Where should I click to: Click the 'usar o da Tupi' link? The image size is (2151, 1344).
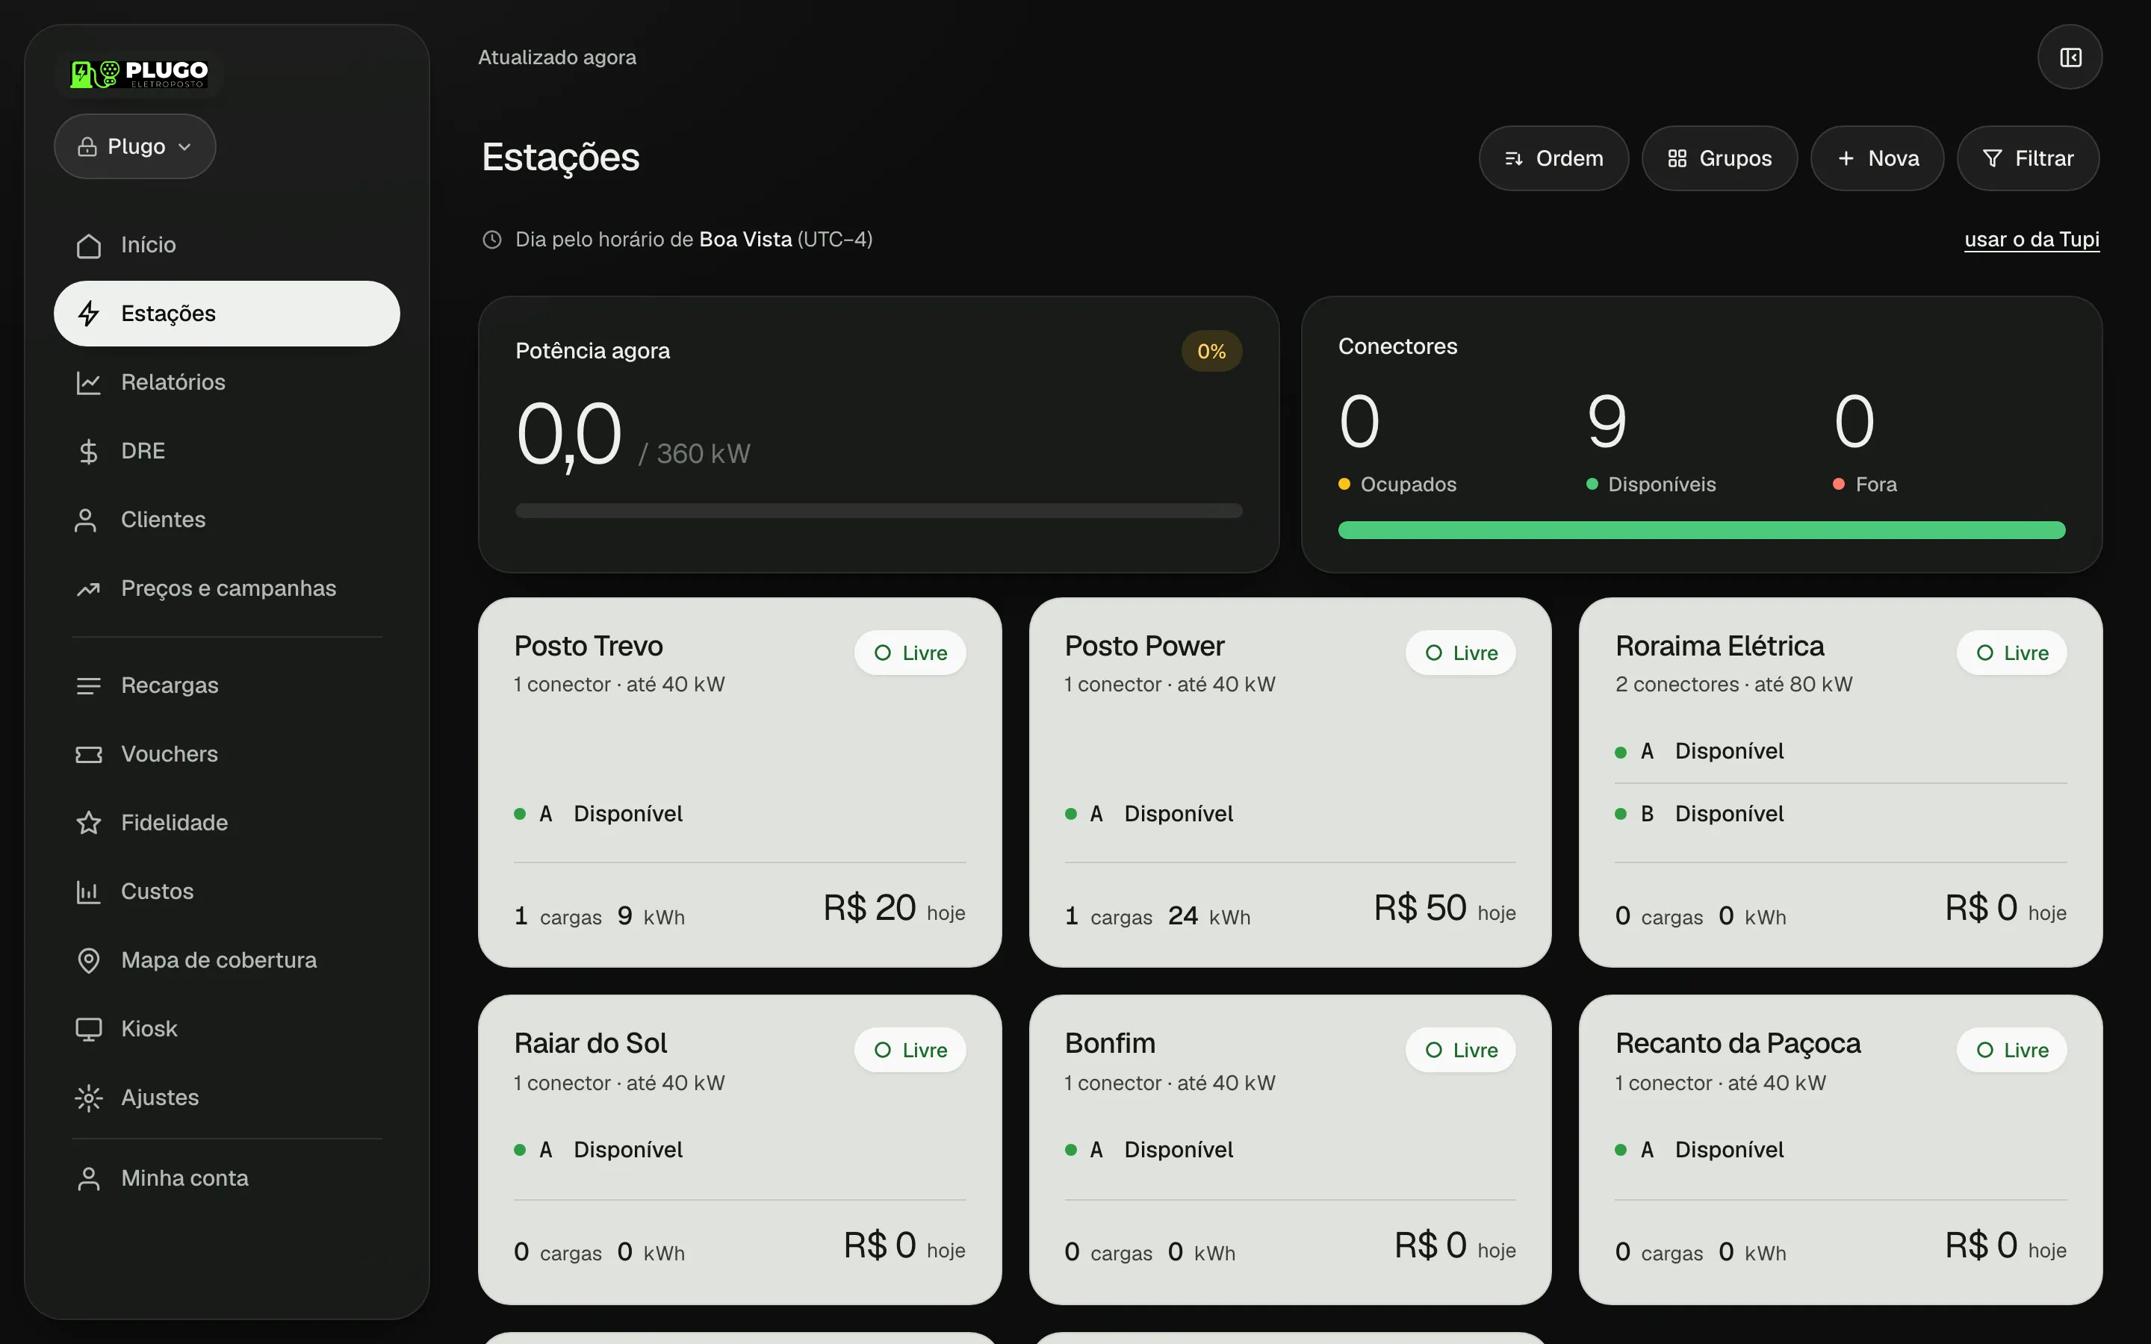click(2032, 240)
